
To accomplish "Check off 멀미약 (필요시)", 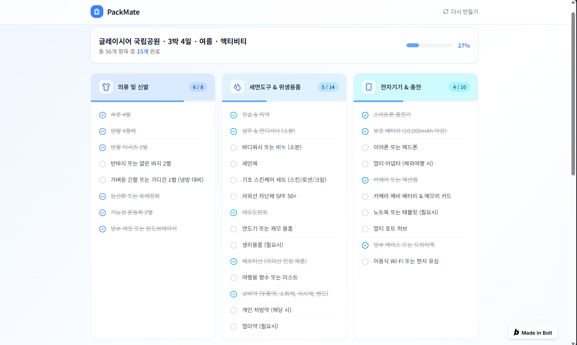I will pos(233,326).
